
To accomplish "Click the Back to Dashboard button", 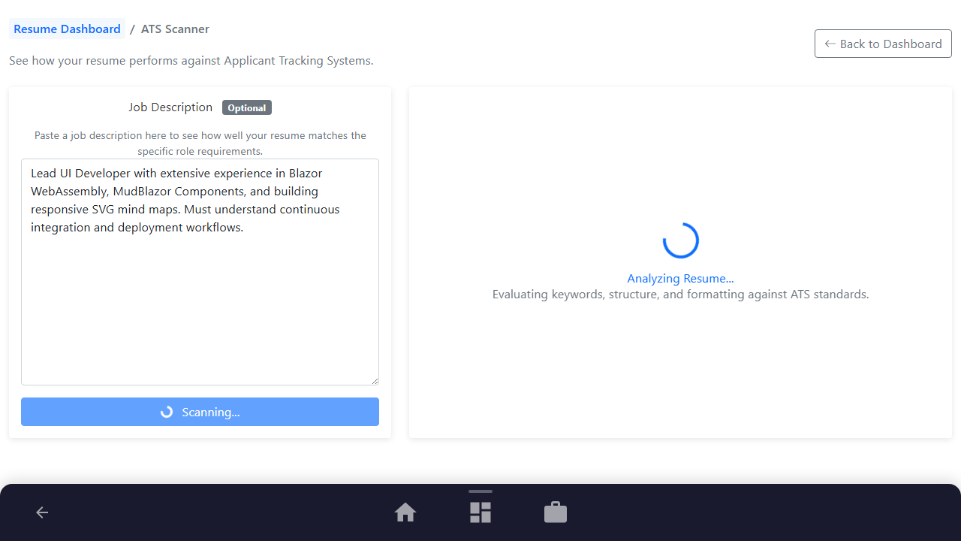I will pos(883,44).
